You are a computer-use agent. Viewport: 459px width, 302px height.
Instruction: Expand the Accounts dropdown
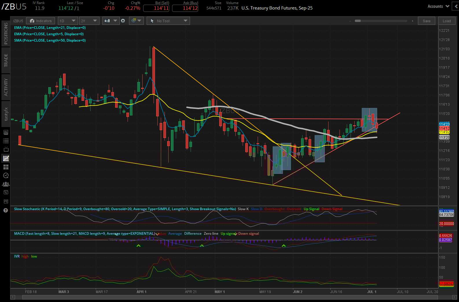(438, 6)
